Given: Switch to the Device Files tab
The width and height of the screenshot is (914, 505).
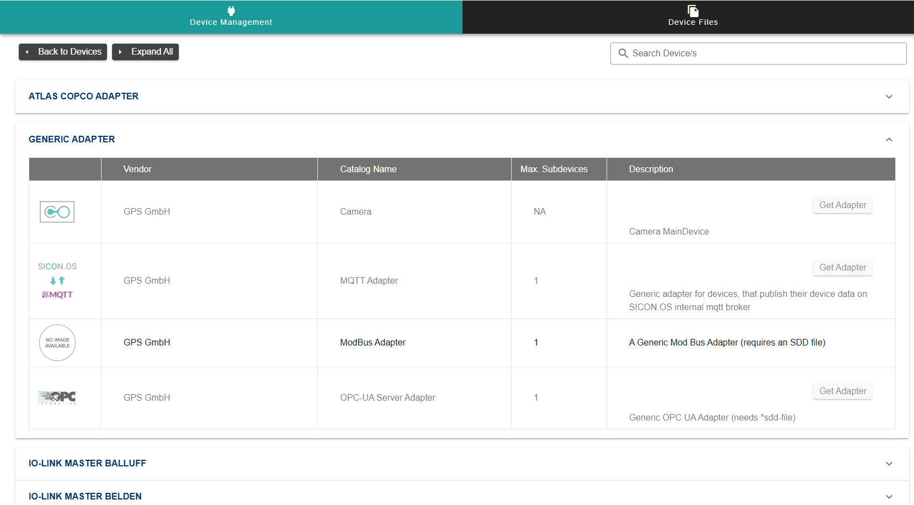Looking at the screenshot, I should click(693, 17).
